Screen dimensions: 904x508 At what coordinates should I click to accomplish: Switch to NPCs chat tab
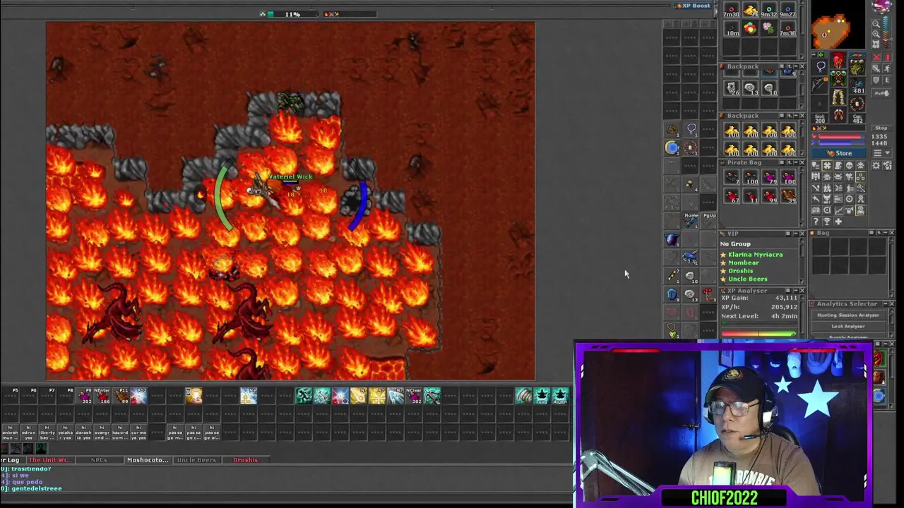99,460
